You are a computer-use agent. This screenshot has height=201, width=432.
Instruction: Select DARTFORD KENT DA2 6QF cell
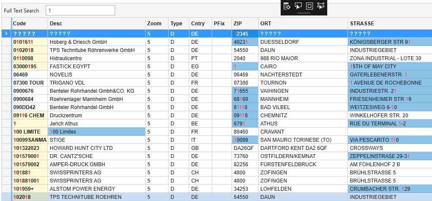click(x=303, y=148)
